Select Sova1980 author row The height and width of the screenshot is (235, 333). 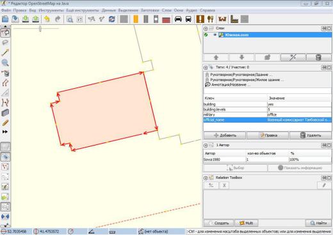(268, 160)
